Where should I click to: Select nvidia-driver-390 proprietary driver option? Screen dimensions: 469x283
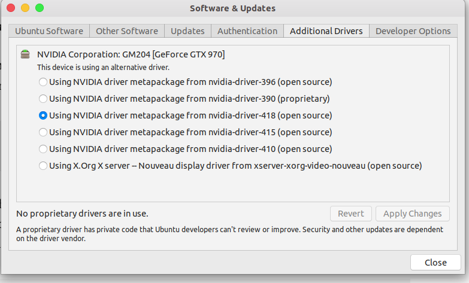tap(43, 98)
